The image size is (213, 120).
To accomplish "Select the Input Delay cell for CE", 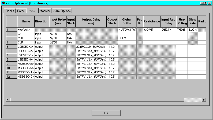I will [58, 34].
